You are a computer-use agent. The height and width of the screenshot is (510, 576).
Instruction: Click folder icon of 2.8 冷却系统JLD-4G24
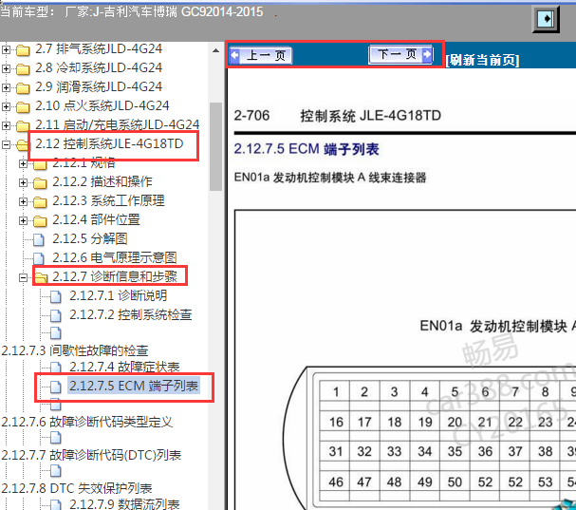[23, 69]
